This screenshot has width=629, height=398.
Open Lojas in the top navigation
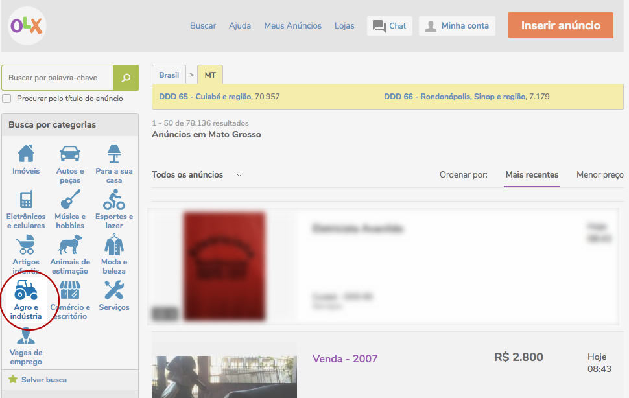[344, 26]
